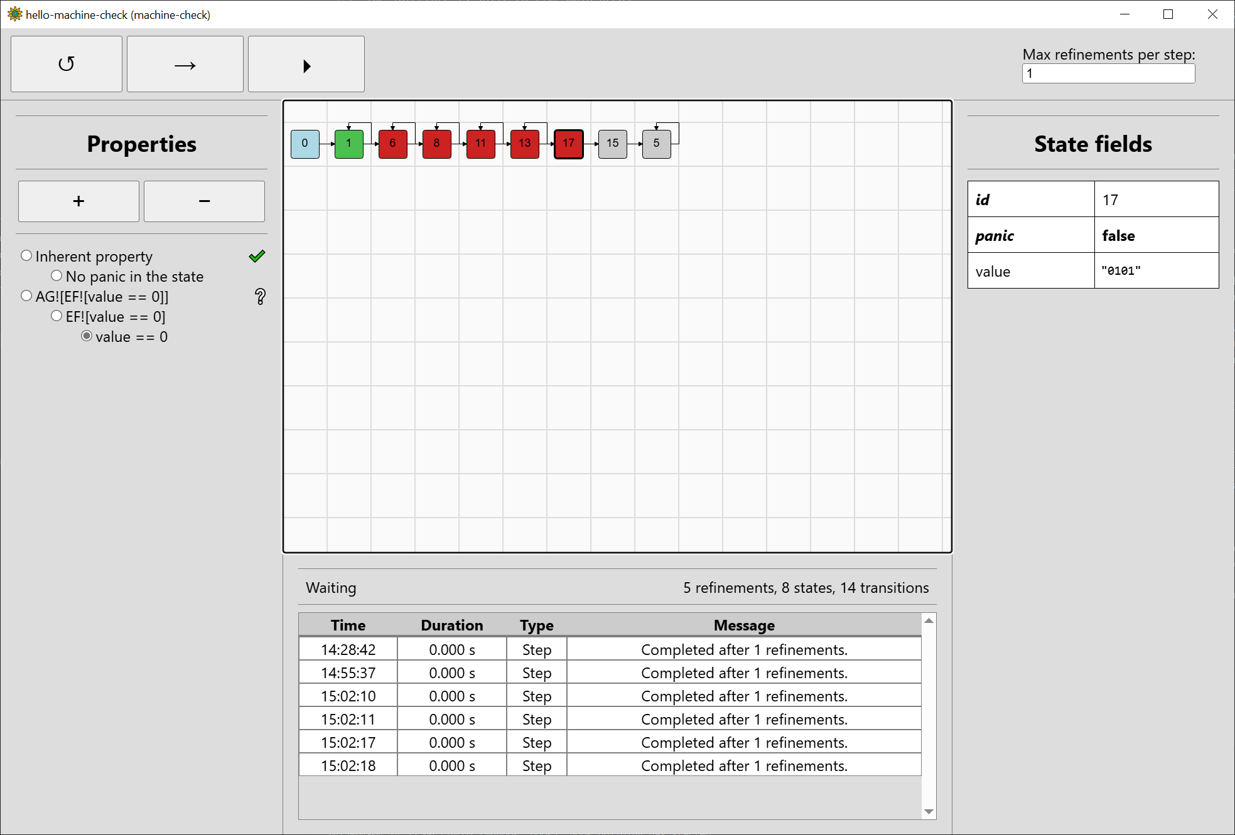The image size is (1235, 835).
Task: Select blue state node 0
Action: [305, 144]
